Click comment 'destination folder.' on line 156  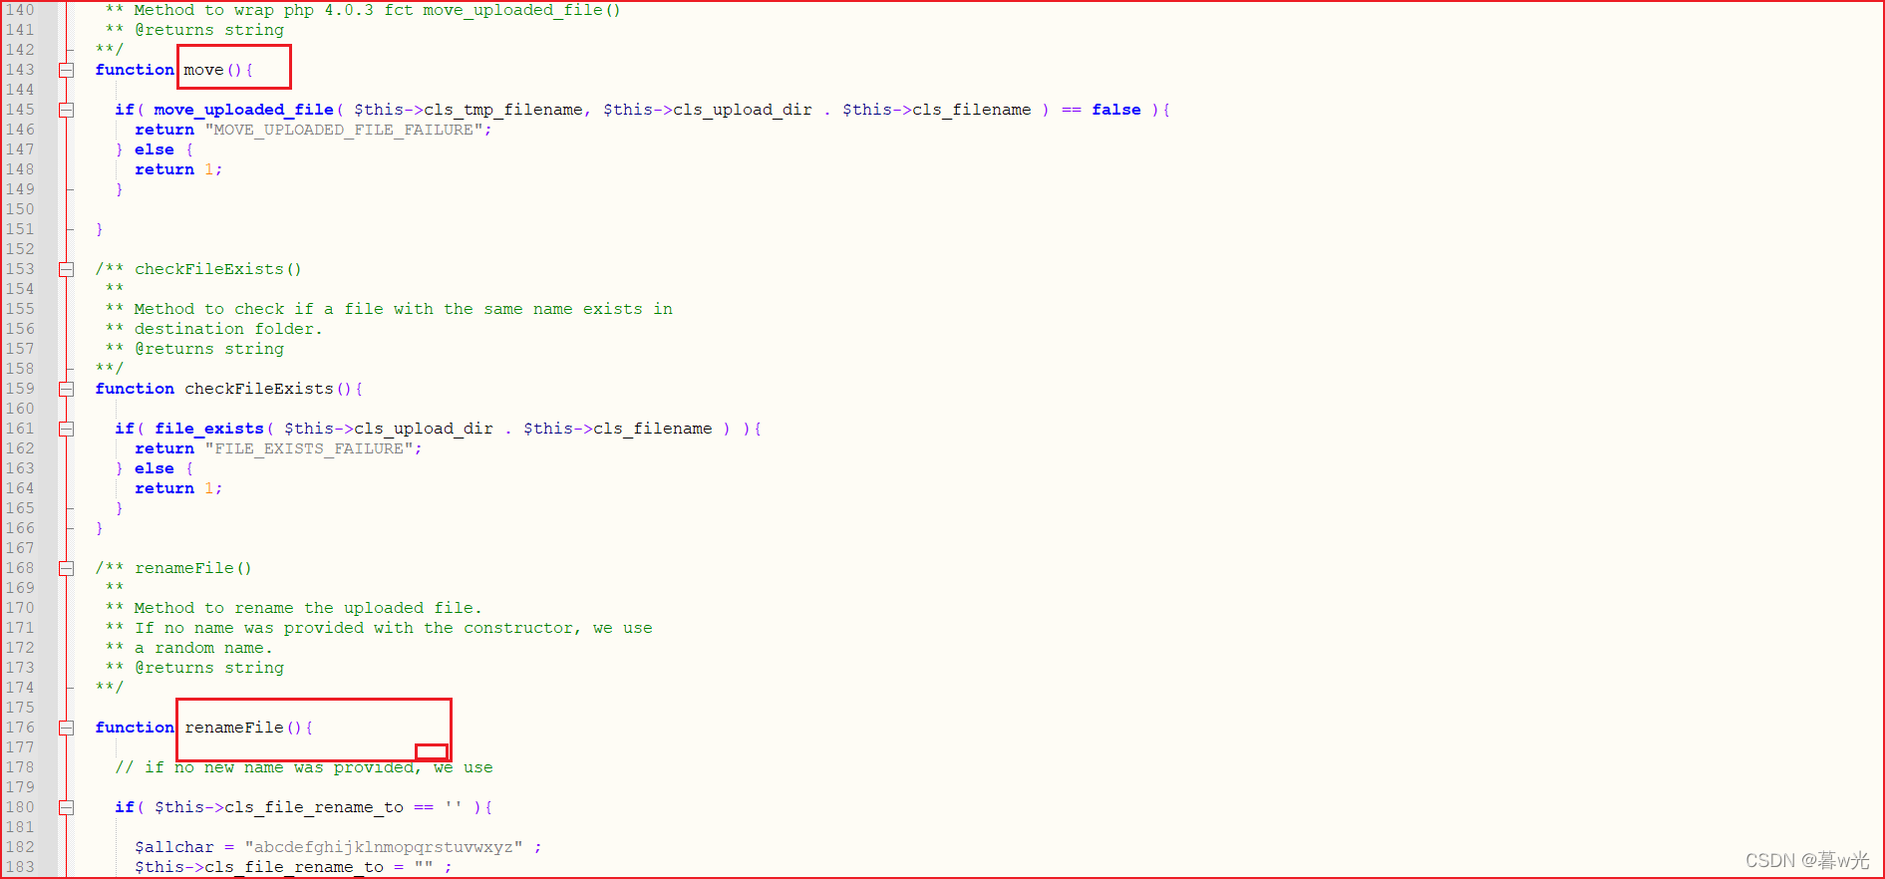228,329
